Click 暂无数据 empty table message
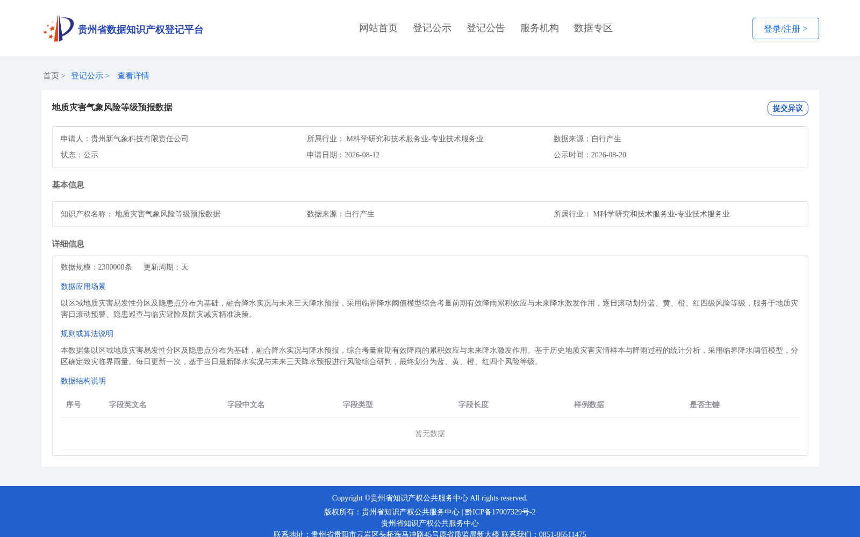Screen dimensions: 860x537 coord(430,433)
